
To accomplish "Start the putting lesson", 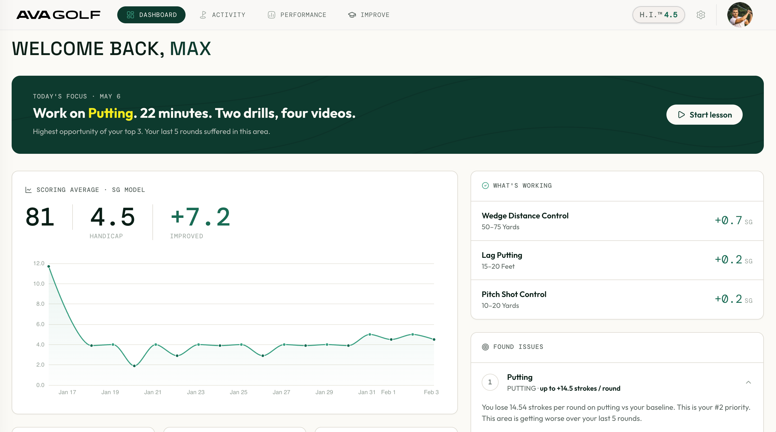I will (704, 115).
